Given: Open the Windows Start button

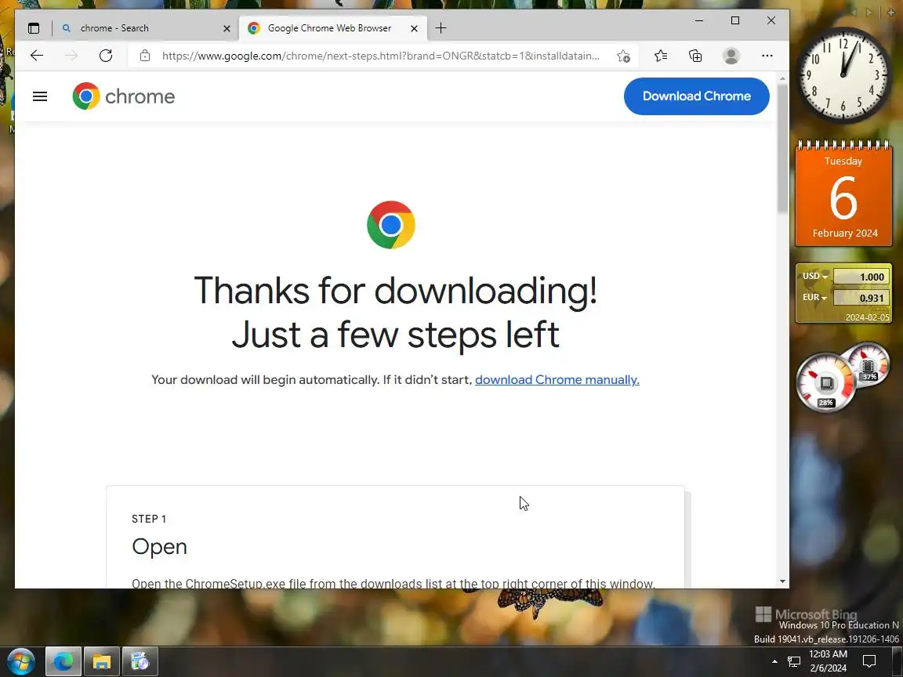Looking at the screenshot, I should [20, 661].
